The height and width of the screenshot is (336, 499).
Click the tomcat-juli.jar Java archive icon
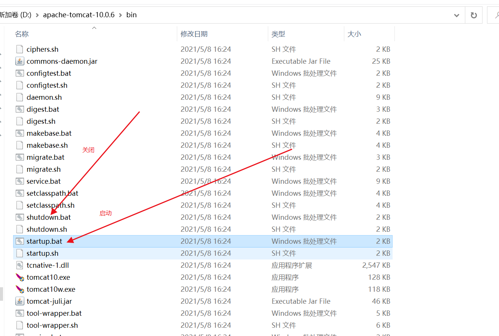click(x=20, y=301)
